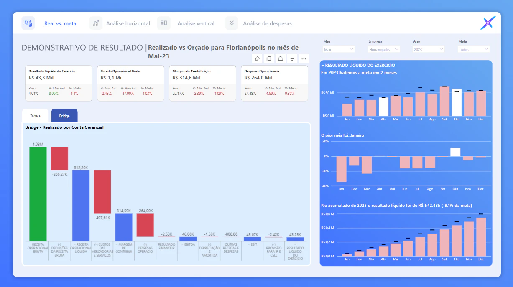Open the filters icon on the visual header
Screen dimensions: 513x287
292,59
